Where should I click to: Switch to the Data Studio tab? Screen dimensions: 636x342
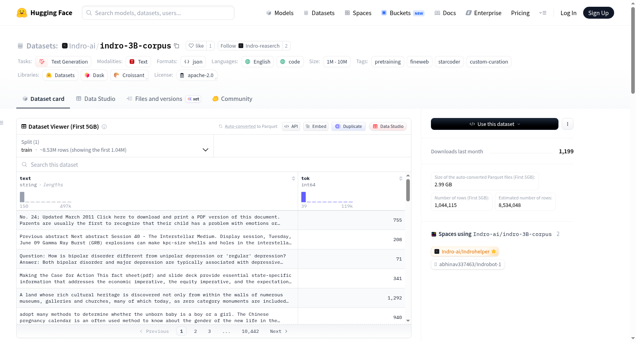point(96,99)
